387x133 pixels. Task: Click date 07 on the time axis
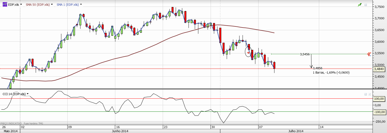pyautogui.click(x=261, y=127)
